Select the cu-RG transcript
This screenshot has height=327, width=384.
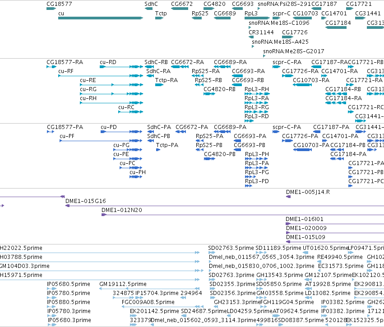coord(111,94)
